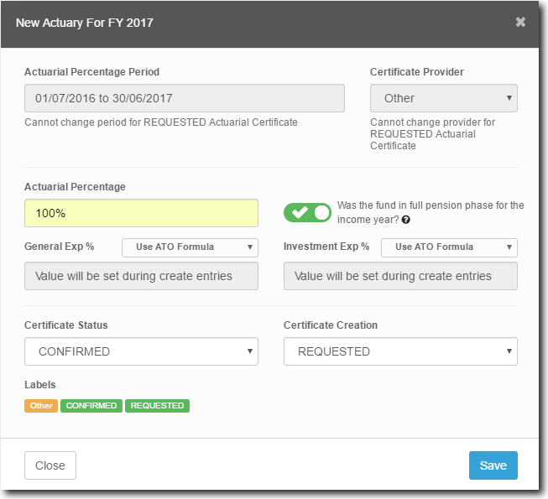The height and width of the screenshot is (499, 548).
Task: Close the New Actuary dialog with X
Action: point(520,23)
